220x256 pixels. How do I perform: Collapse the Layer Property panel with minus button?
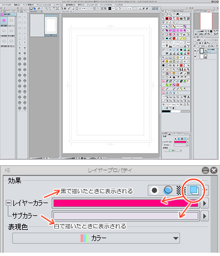(205, 170)
